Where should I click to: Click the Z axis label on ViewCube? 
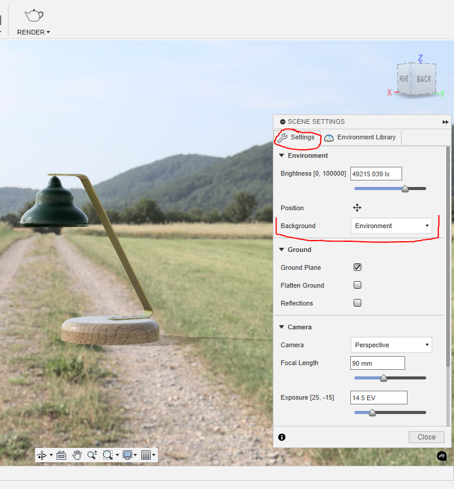click(x=420, y=58)
